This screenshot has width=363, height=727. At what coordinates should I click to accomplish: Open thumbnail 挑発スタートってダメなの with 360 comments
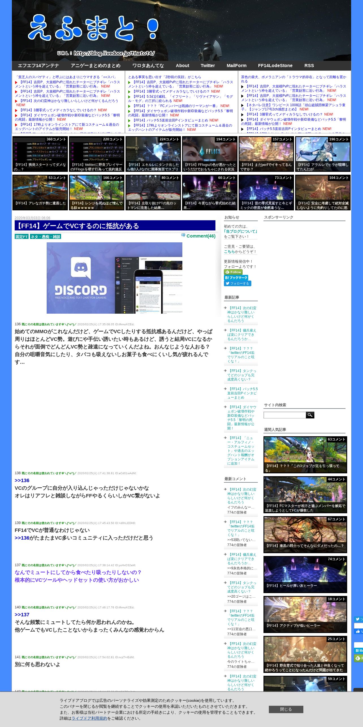[40, 154]
